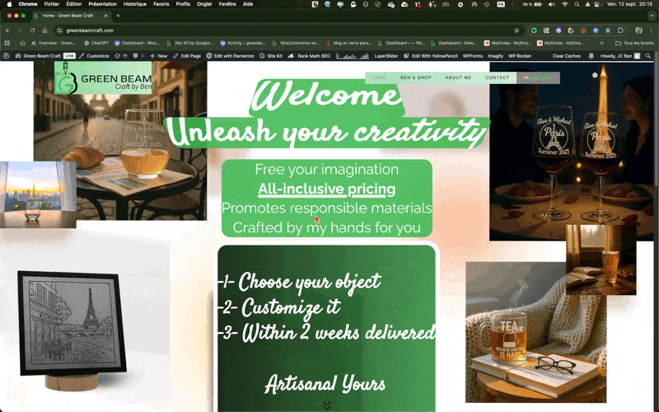Open a new tab with the plus button
The height and width of the screenshot is (412, 659).
pyautogui.click(x=118, y=16)
